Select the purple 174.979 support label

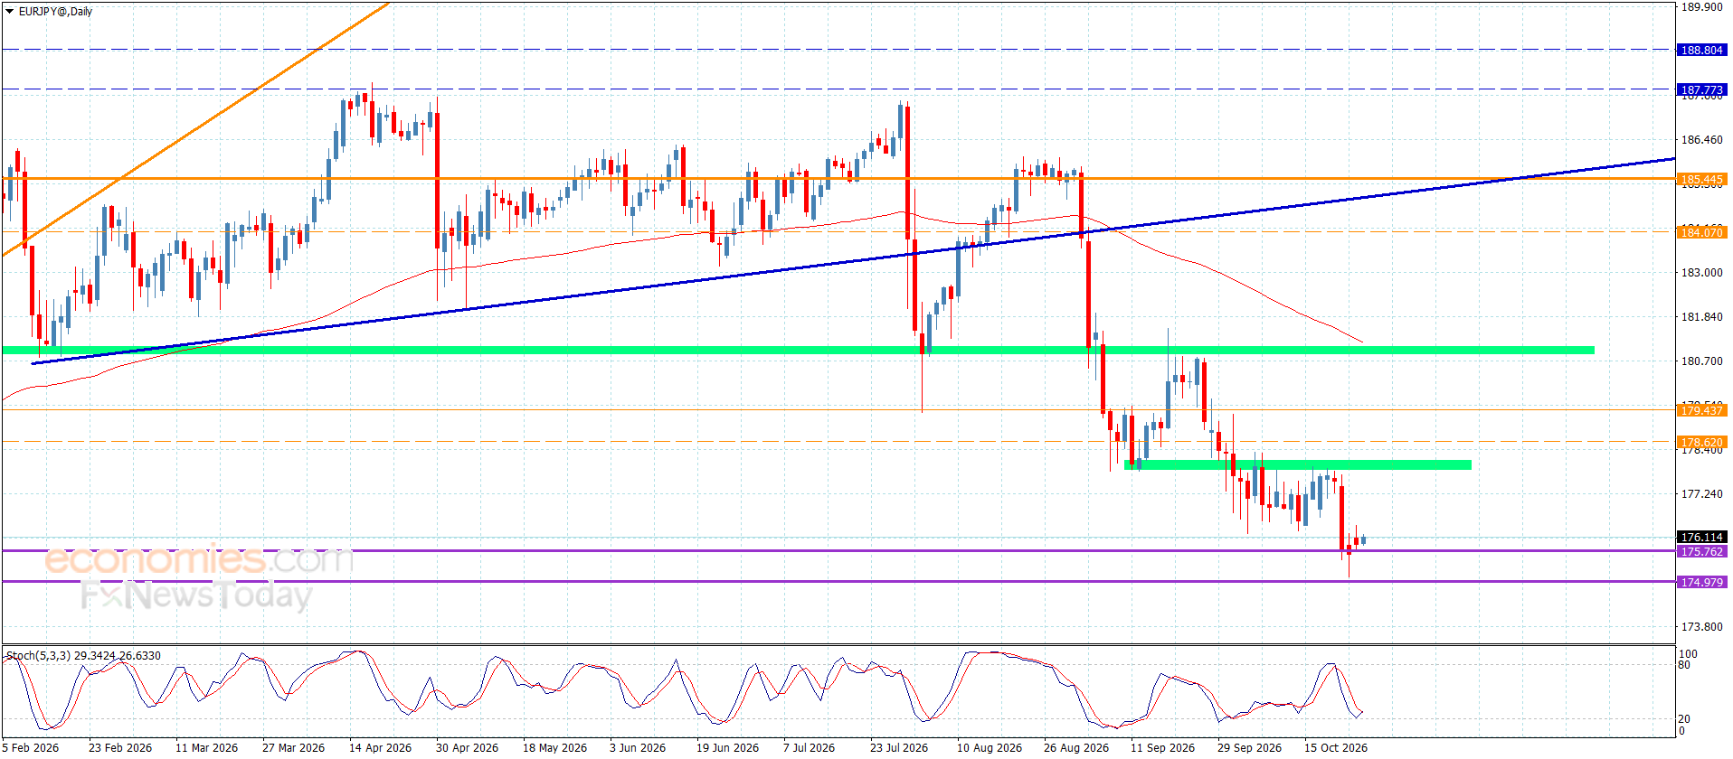pos(1701,583)
